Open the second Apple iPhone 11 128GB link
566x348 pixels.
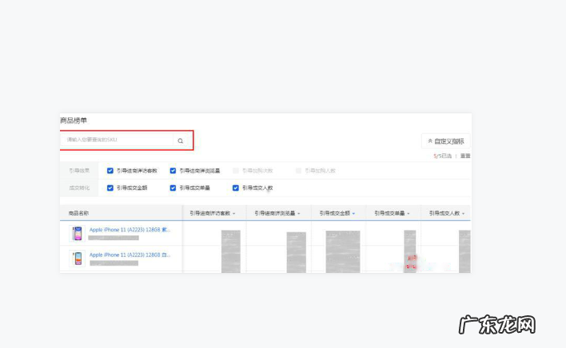click(x=129, y=255)
